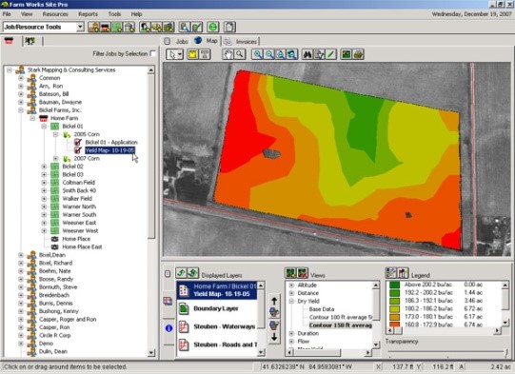Click the binoculars find icon
This screenshot has height=374, width=515.
[307, 54]
